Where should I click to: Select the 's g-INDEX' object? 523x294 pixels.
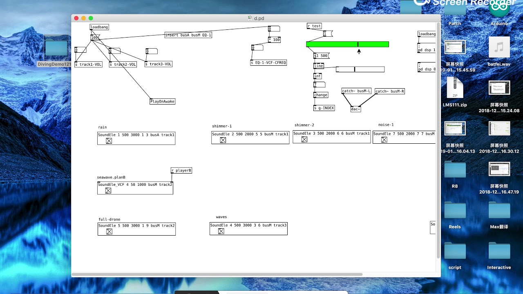coord(324,108)
